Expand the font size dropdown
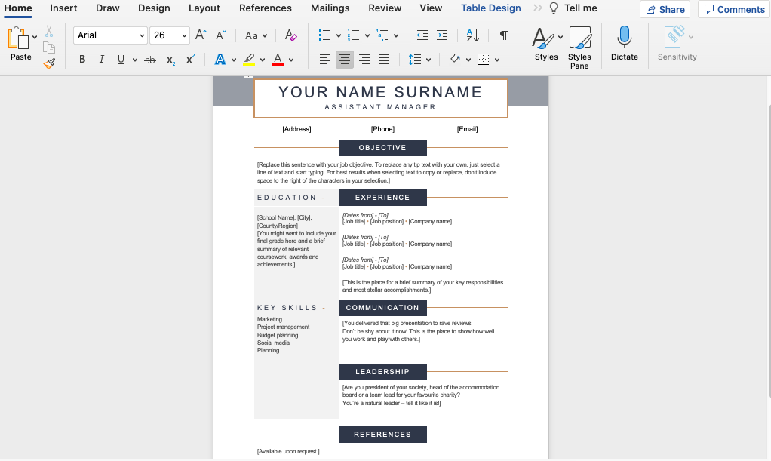771x461 pixels. 184,35
